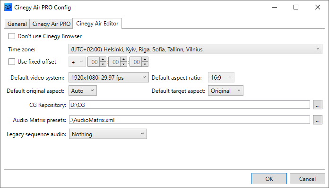Decrease offset seconds with down arrow

coord(145,64)
